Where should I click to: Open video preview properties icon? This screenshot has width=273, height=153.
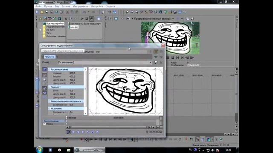click(x=110, y=19)
